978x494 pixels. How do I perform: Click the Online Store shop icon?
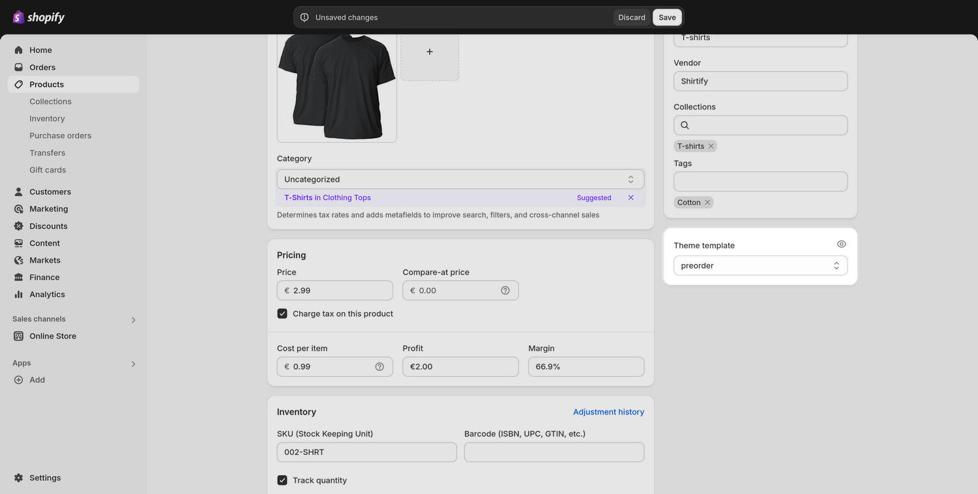coord(18,336)
